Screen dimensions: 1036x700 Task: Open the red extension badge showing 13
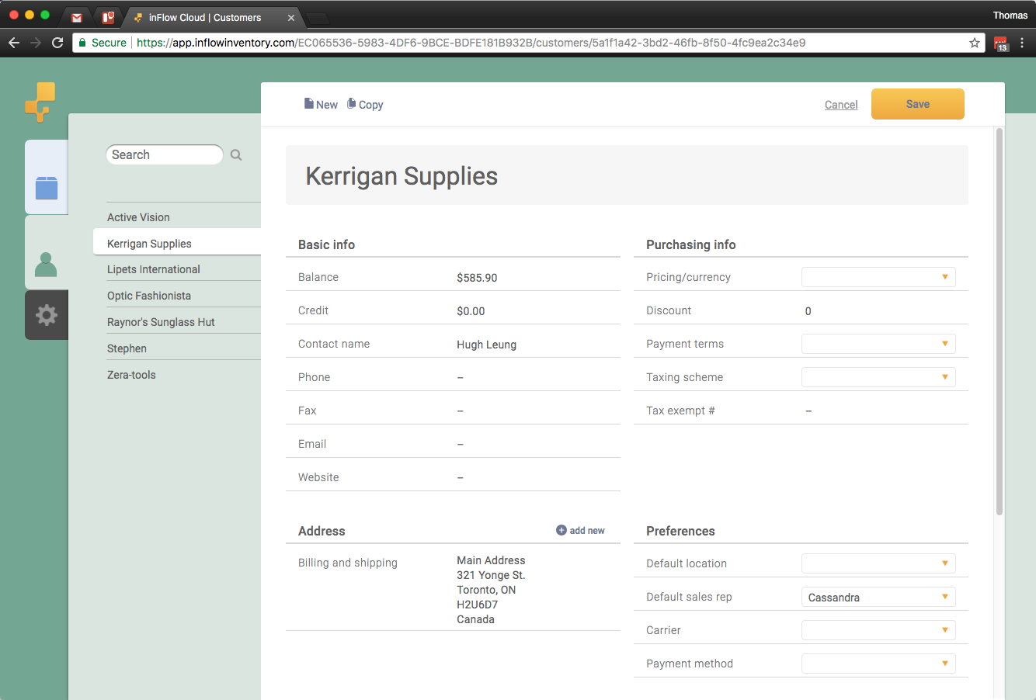(x=1000, y=43)
